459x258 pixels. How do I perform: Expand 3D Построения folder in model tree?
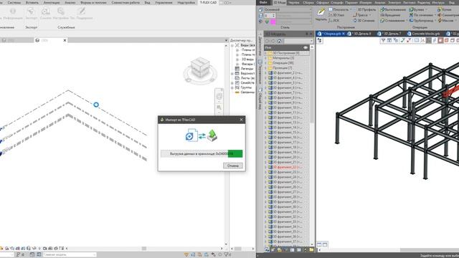(266, 53)
